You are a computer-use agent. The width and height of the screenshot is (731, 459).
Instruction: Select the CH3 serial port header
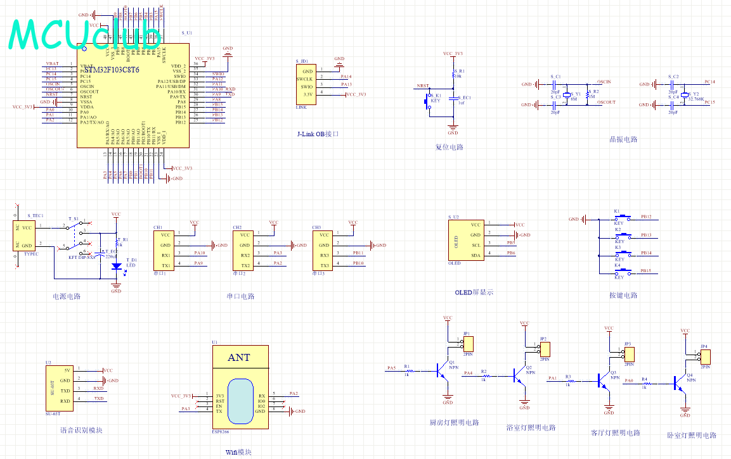click(x=322, y=251)
